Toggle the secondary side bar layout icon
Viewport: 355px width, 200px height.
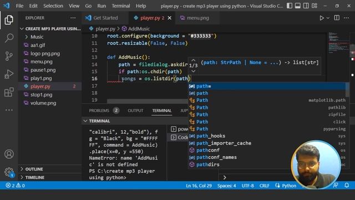pyautogui.click(x=306, y=6)
